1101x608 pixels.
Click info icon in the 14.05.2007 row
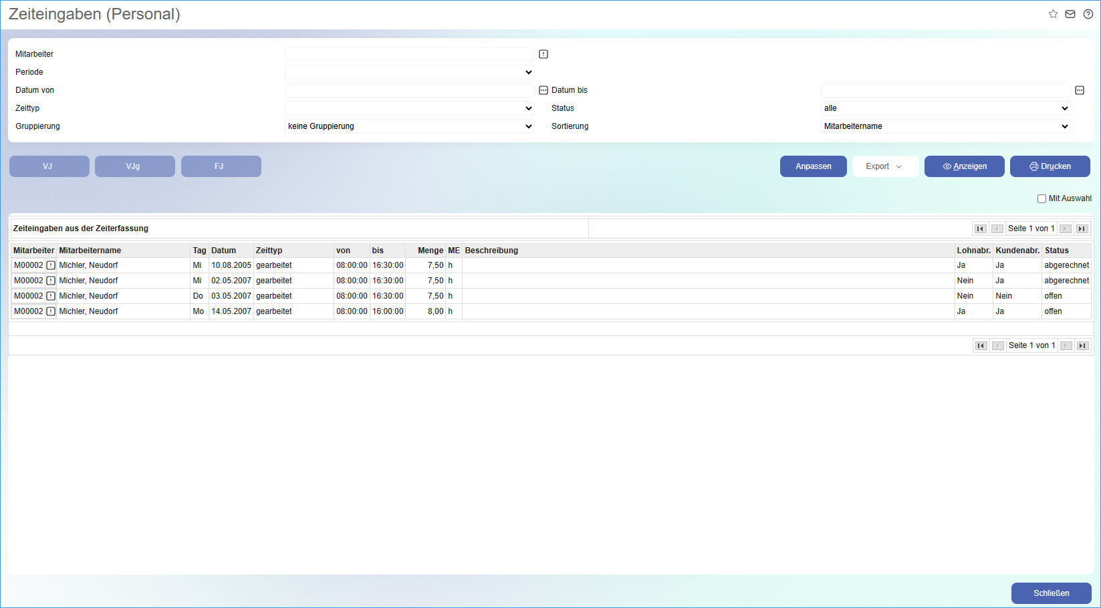pyautogui.click(x=51, y=311)
